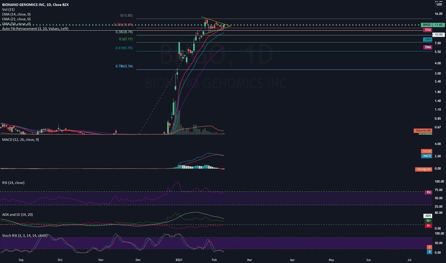Image resolution: width=446 pixels, height=263 pixels.
Task: Click the Histogram scale label
Action: [x=424, y=169]
